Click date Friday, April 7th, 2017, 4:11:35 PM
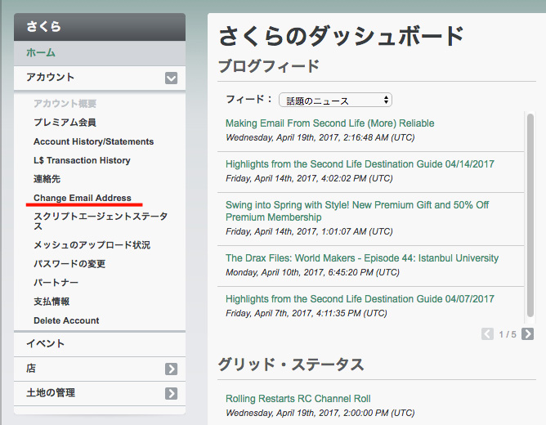The image size is (546, 425). [306, 313]
